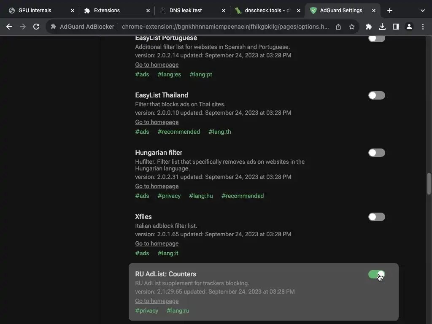
Task: Open the Downloads tray icon
Action: coord(382,27)
